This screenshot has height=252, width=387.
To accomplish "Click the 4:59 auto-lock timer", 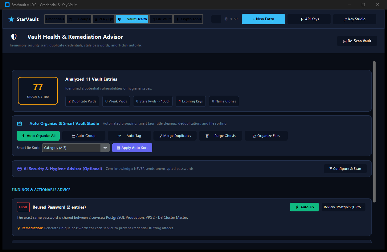I will click(x=231, y=19).
